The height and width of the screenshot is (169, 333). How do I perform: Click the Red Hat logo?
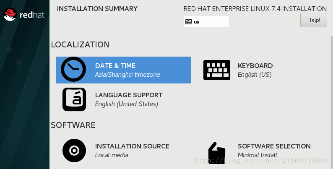[x=24, y=14]
